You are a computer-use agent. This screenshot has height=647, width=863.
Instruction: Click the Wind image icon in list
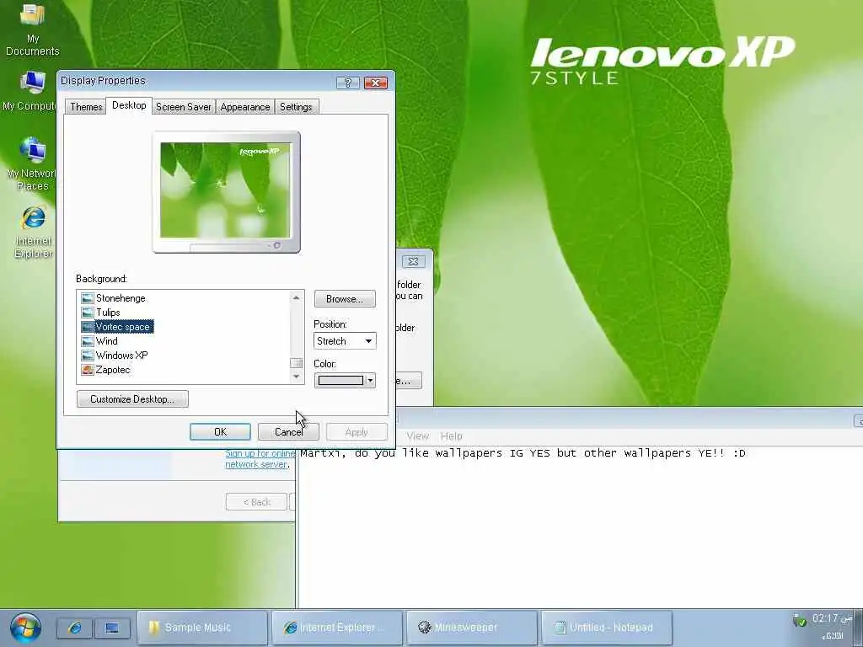click(x=87, y=341)
